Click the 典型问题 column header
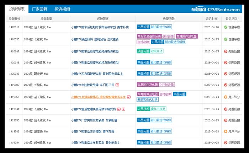249x153 pixels. point(169,19)
